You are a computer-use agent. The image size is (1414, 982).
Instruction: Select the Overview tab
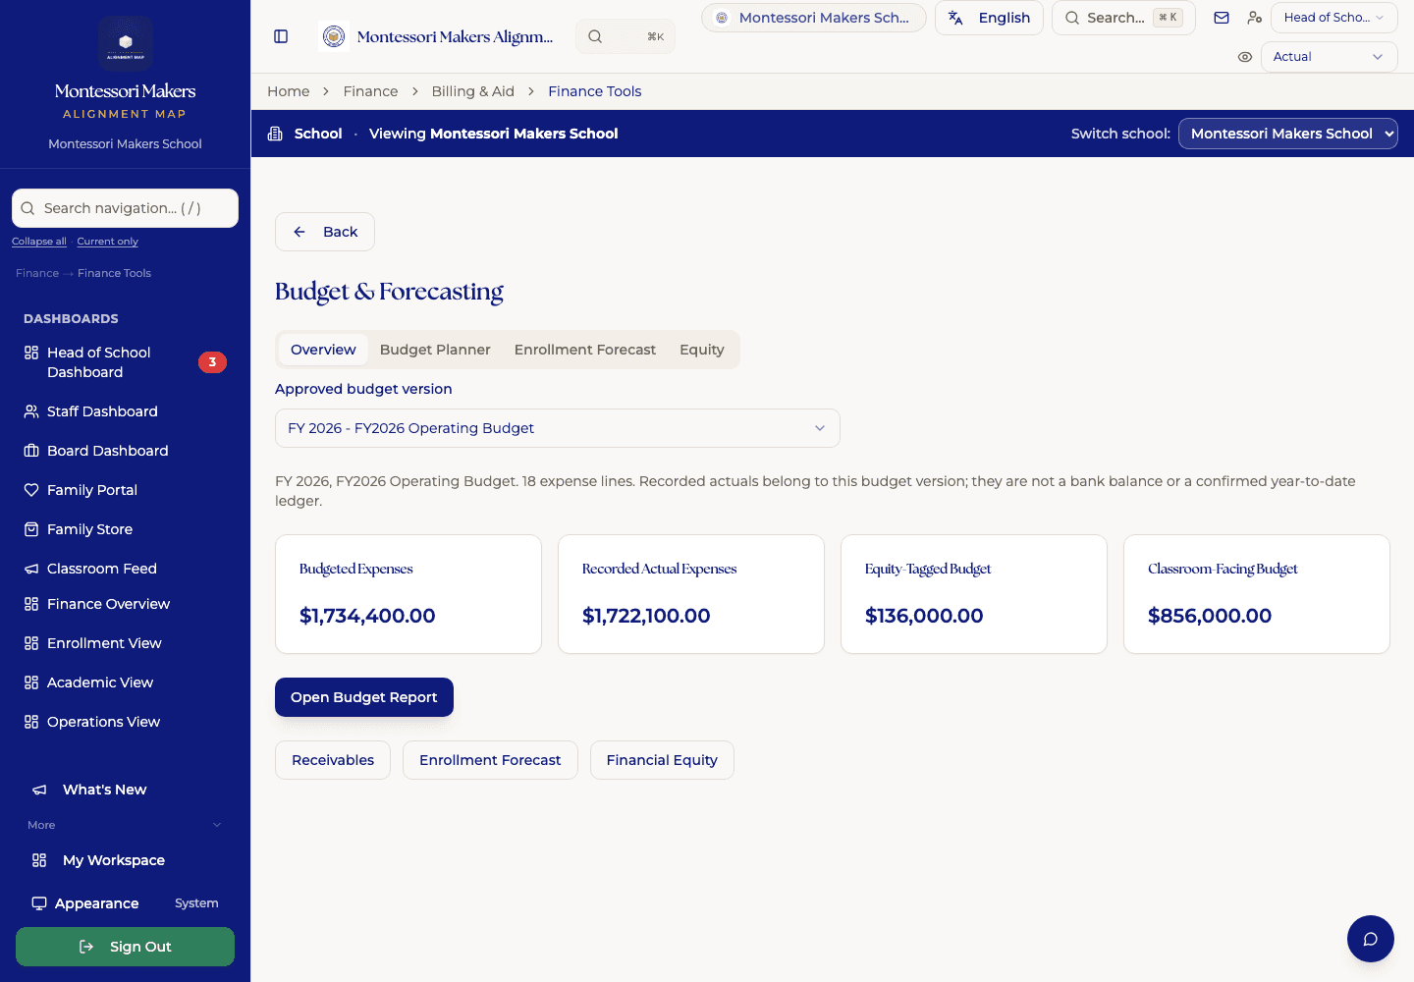323,350
